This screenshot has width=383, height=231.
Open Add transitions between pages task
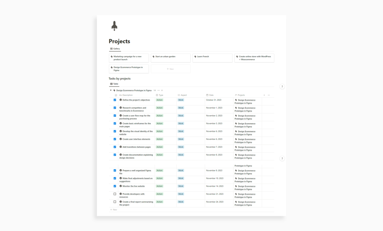[136, 147]
